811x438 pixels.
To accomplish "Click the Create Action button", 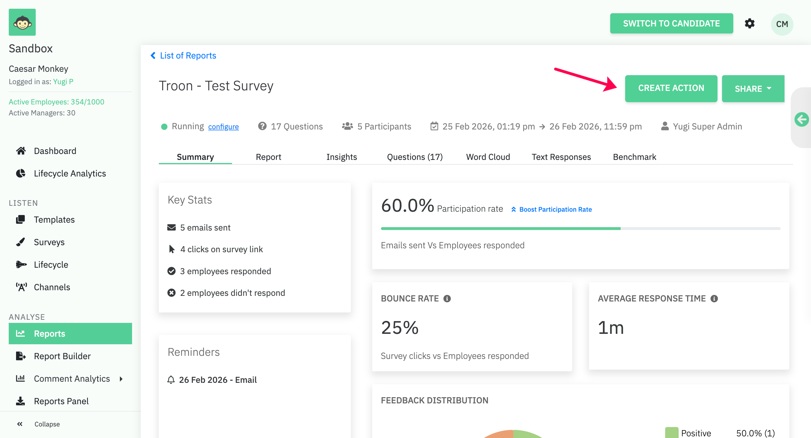I will [x=671, y=88].
